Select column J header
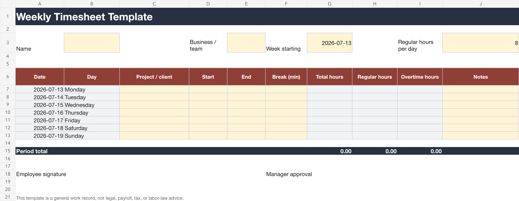Viewport: 519px width, 201px height. (480, 4)
